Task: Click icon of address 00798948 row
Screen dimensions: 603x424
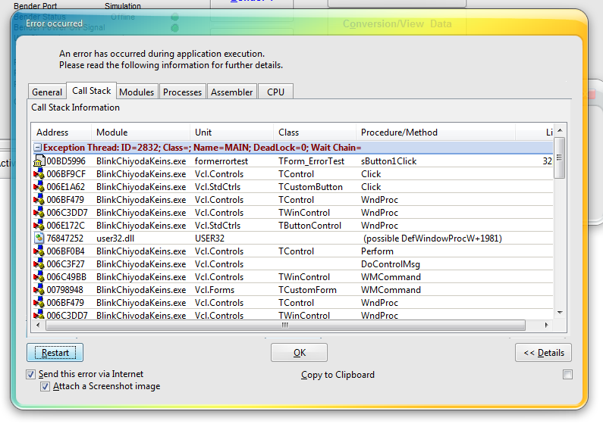Action: 39,290
